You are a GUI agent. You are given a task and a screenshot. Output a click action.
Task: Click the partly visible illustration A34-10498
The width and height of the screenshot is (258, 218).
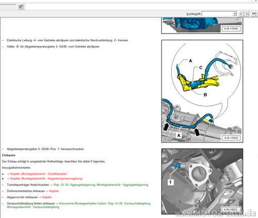pyautogui.click(x=202, y=25)
